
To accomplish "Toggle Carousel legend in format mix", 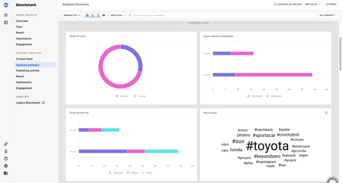I will [116, 172].
